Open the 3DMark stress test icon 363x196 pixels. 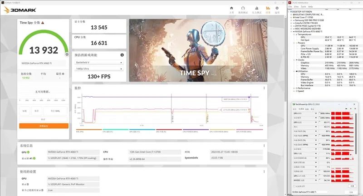pos(256,8)
